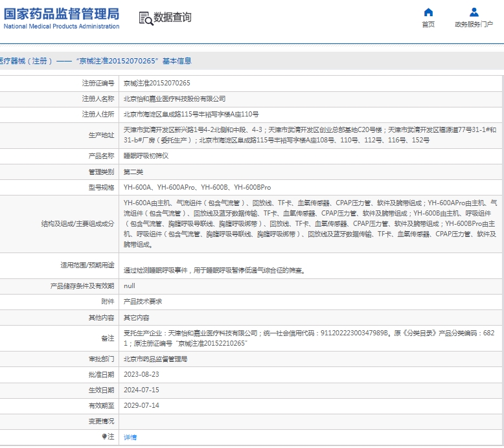The width and height of the screenshot is (504, 448).
Task: Click the 注册证编号 row label
Action: click(x=98, y=83)
